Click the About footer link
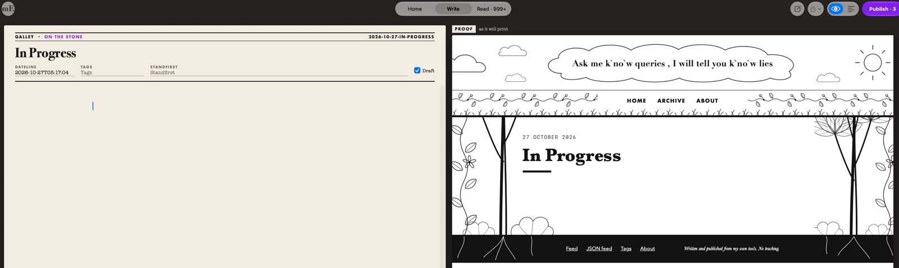The width and height of the screenshot is (899, 268). pos(647,249)
